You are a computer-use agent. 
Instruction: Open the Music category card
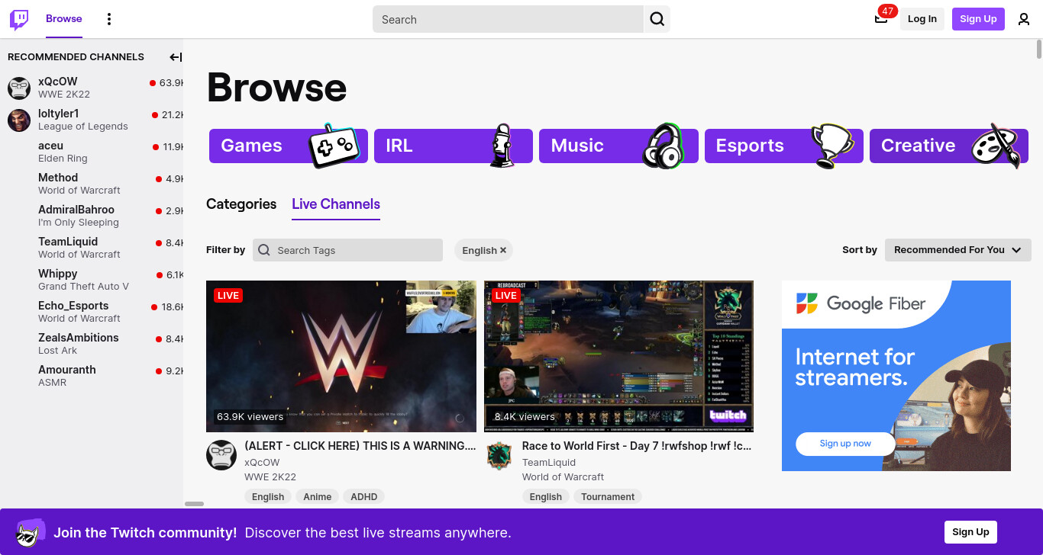coord(618,146)
